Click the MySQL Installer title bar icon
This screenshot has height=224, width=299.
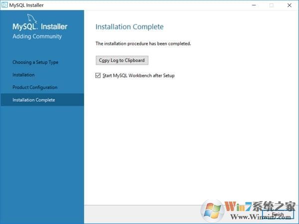pyautogui.click(x=4, y=5)
